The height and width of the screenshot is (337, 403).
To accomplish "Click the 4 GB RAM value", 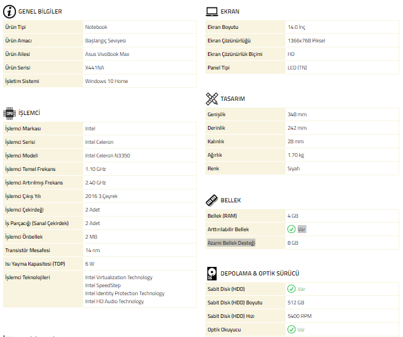I will click(293, 216).
